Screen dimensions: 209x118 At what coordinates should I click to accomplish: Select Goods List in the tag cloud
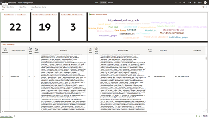pyautogui.click(x=151, y=30)
